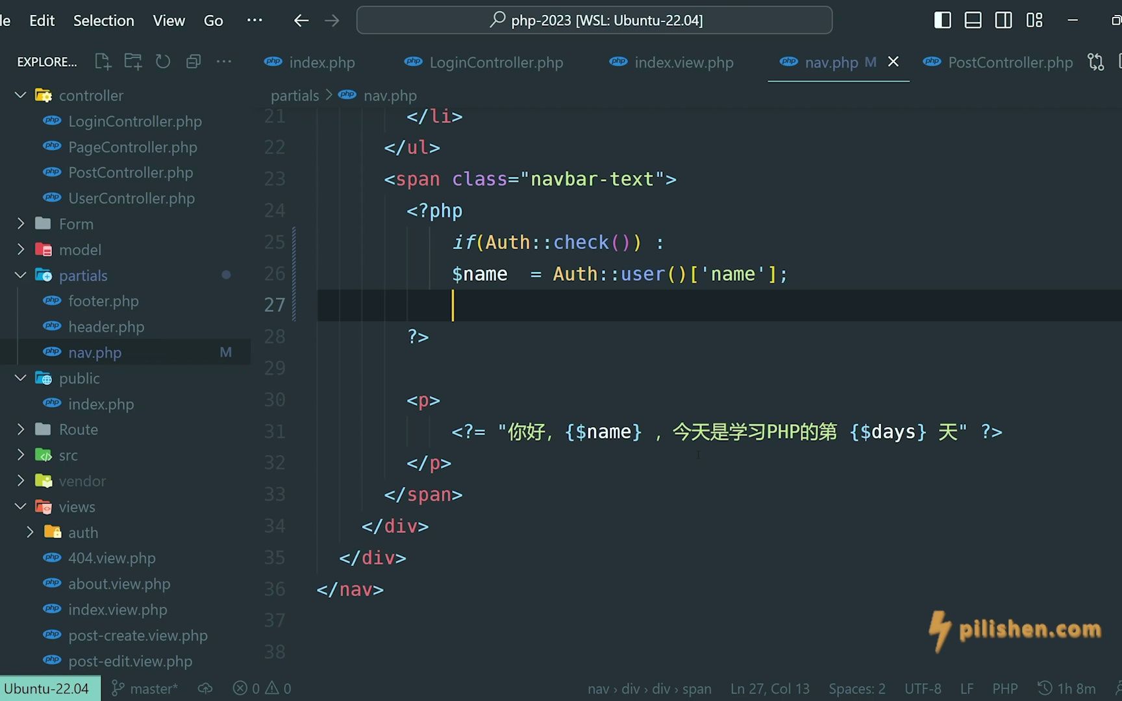This screenshot has height=701, width=1122.
Task: Open the Selection menu
Action: point(103,20)
